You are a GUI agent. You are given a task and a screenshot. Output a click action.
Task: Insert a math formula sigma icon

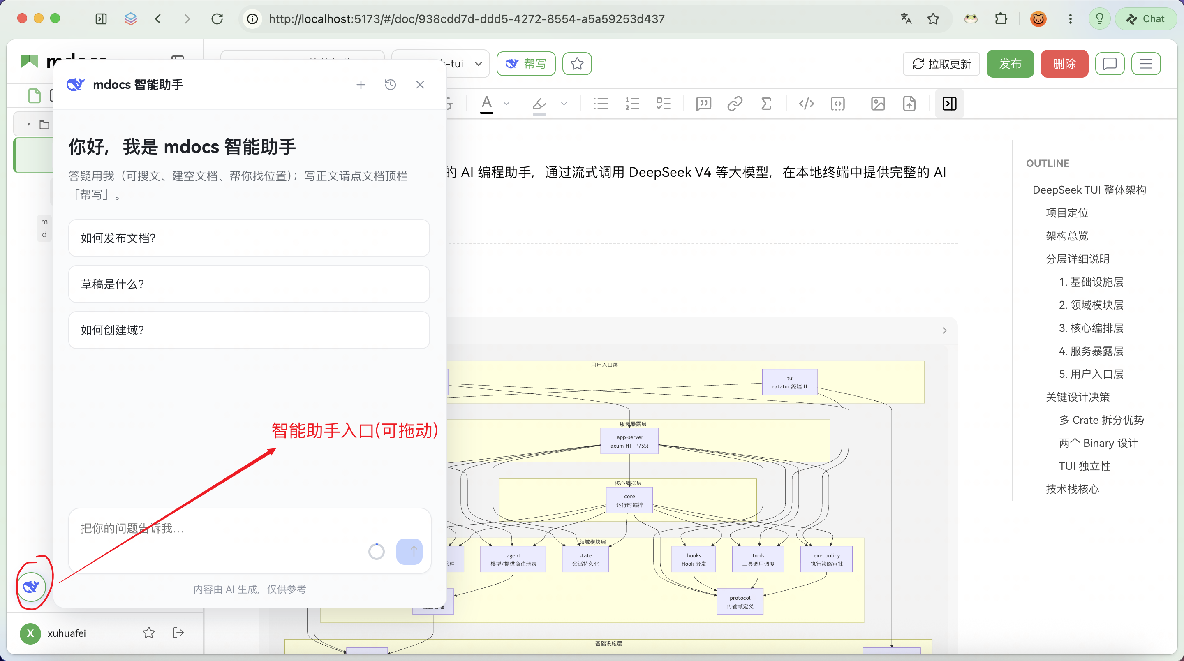tap(766, 104)
